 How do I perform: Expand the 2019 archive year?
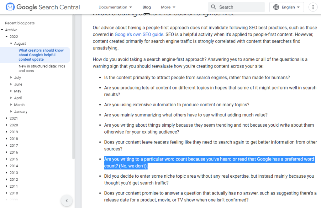7,132
